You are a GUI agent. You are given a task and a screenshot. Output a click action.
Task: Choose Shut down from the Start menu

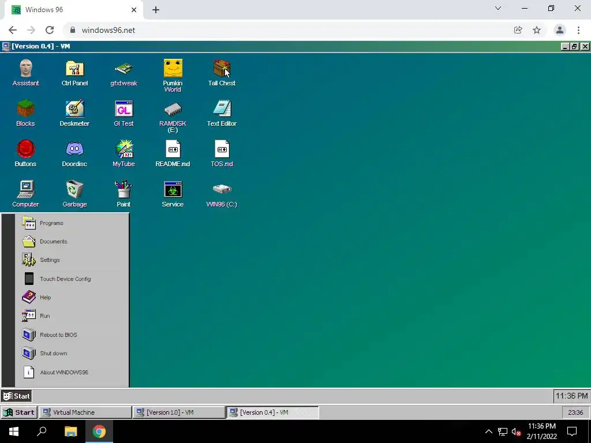pyautogui.click(x=72, y=354)
